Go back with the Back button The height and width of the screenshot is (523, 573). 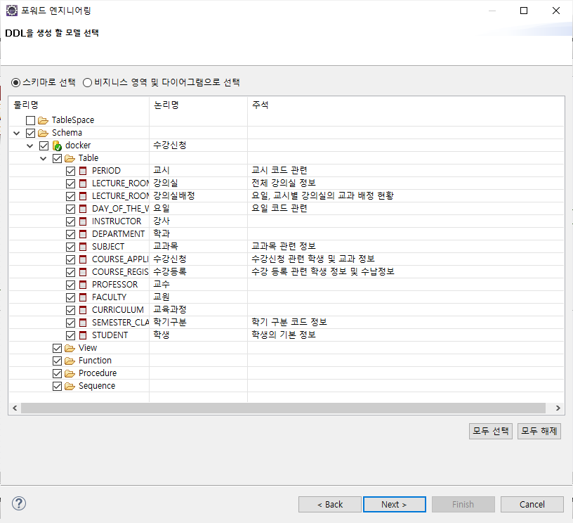330,504
